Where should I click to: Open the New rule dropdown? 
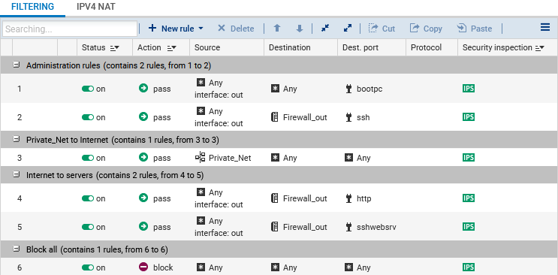(176, 29)
